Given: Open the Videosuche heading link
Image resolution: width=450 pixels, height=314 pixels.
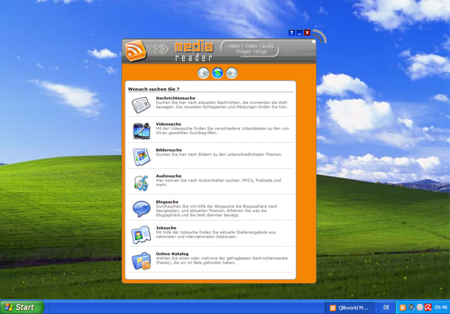Looking at the screenshot, I should pyautogui.click(x=169, y=124).
